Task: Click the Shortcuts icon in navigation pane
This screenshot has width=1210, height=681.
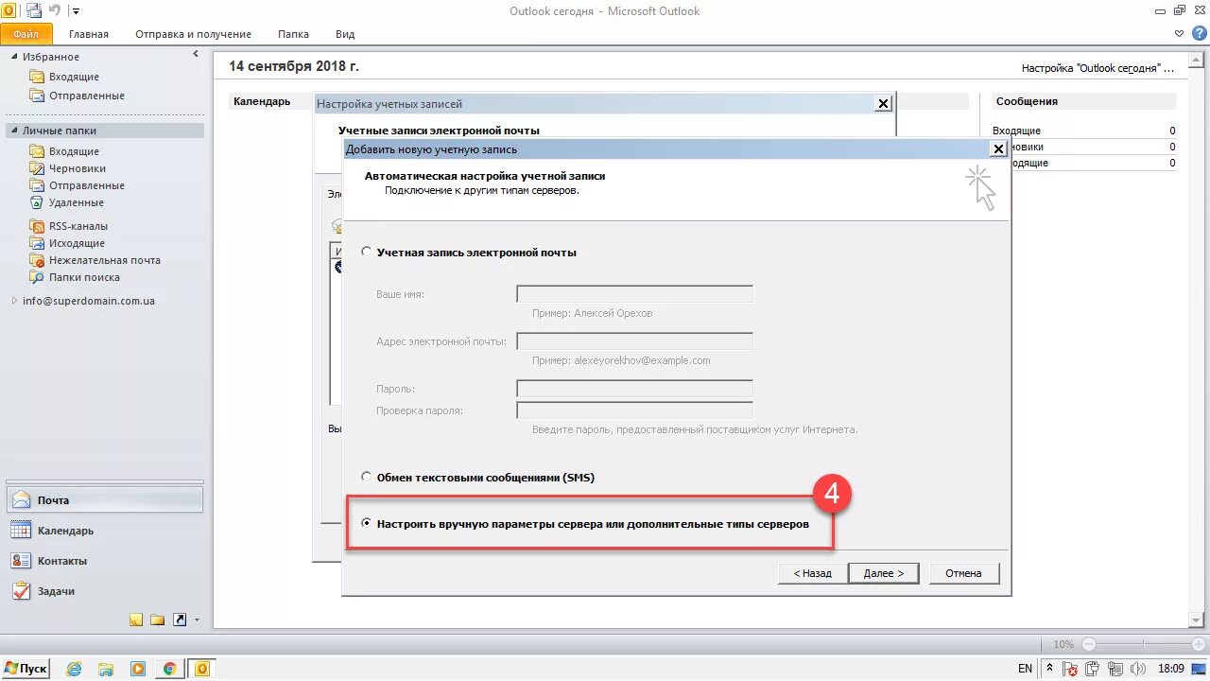Action: 180,620
